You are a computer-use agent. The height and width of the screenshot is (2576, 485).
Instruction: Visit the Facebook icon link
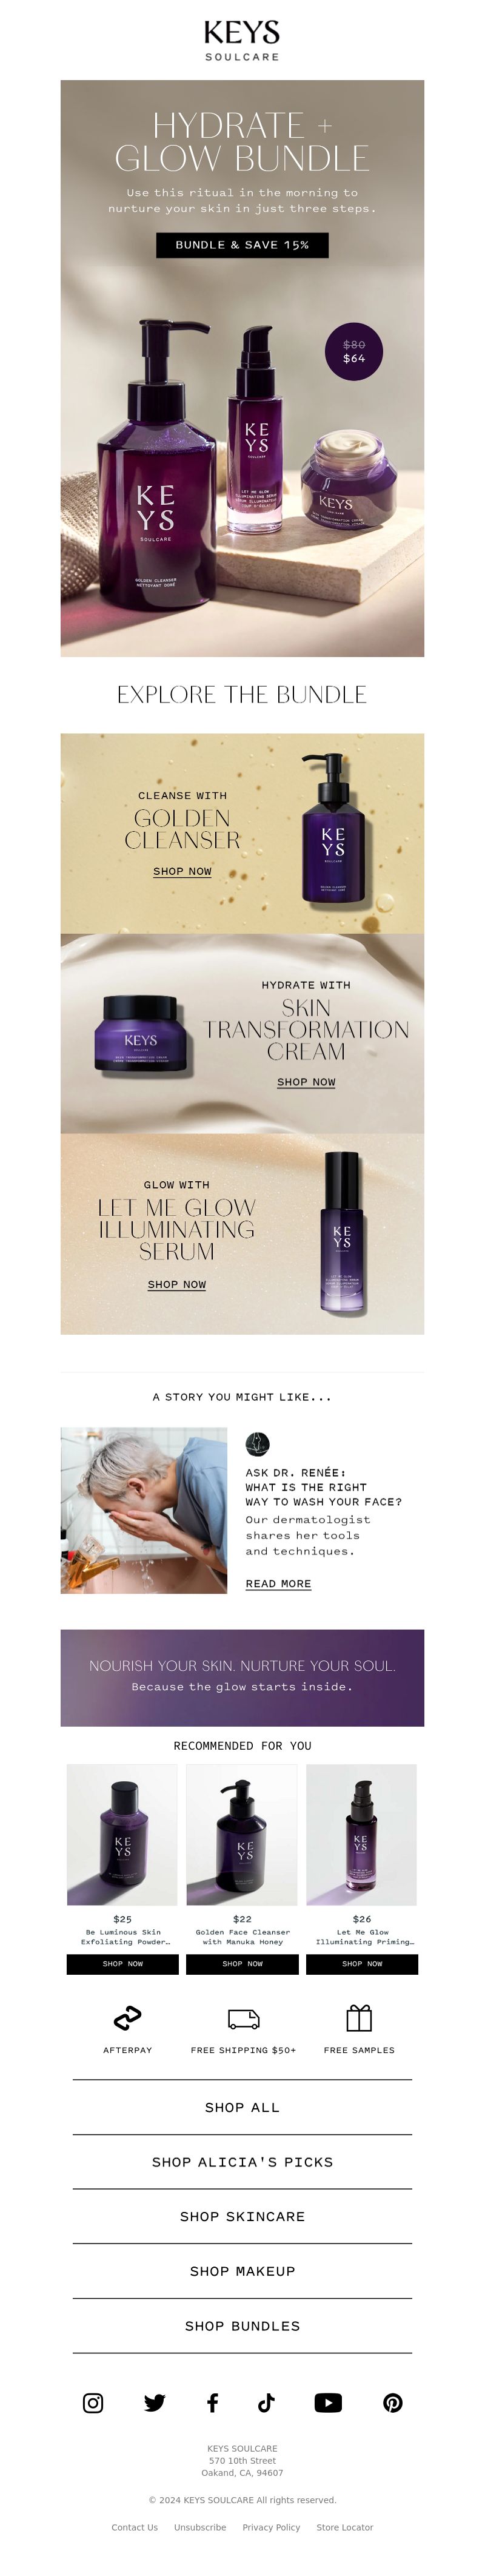click(212, 2403)
